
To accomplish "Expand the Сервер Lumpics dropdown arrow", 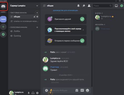I will tap(37, 6).
